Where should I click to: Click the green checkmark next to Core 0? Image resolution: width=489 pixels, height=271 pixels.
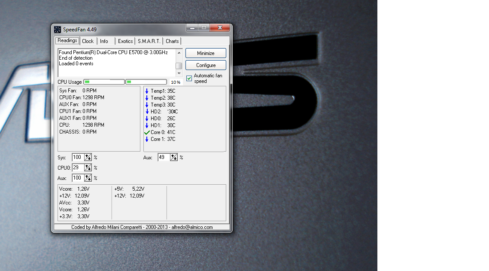pyautogui.click(x=147, y=132)
